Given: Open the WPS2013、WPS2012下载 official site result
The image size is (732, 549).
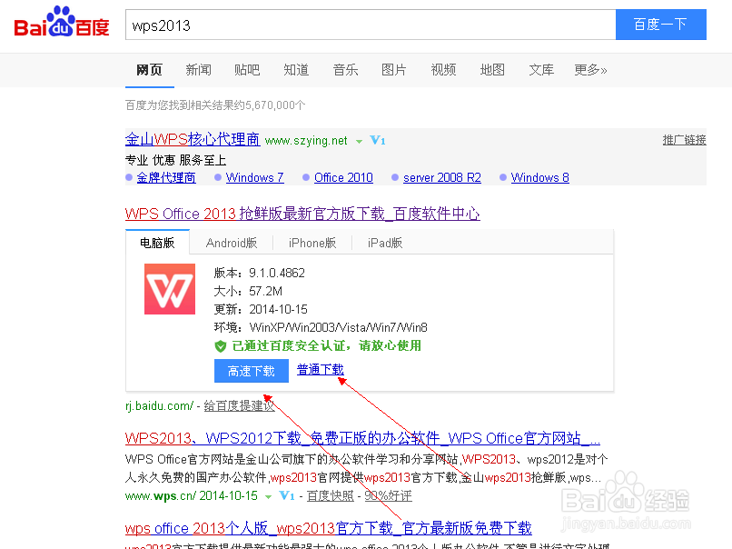Looking at the screenshot, I should tap(362, 438).
